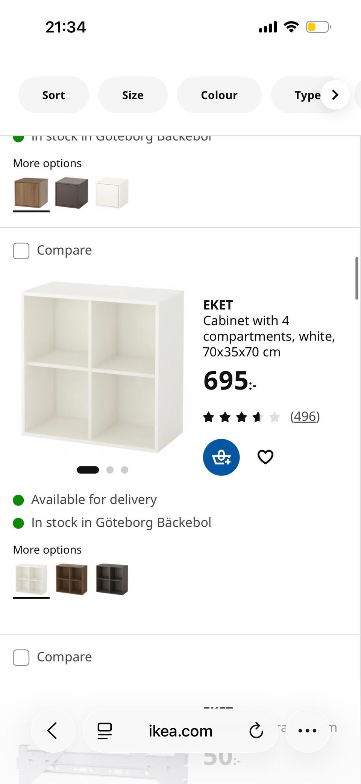Save EKET cabinet to favourites heart
Image resolution: width=361 pixels, height=784 pixels.
pyautogui.click(x=265, y=457)
